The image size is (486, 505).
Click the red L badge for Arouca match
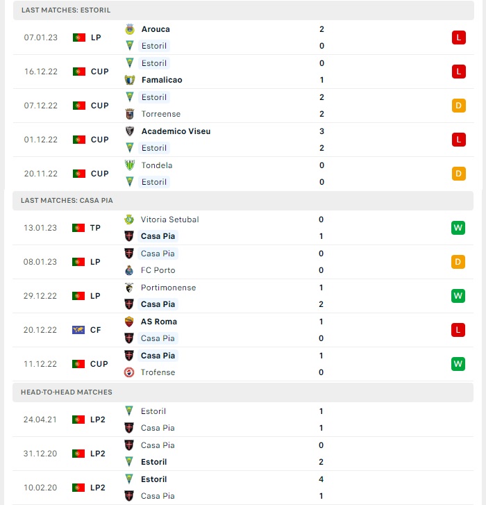coord(459,38)
